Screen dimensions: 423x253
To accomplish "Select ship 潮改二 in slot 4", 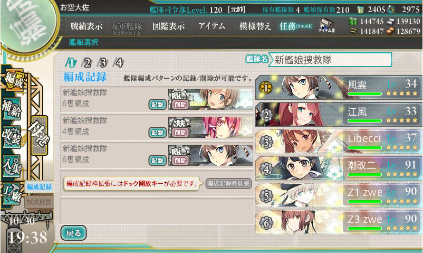I will (339, 168).
